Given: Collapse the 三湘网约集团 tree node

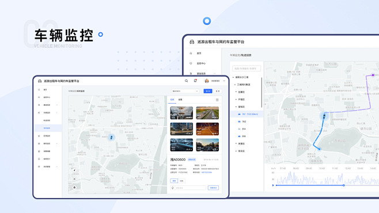Looking at the screenshot, I should coord(235,85).
